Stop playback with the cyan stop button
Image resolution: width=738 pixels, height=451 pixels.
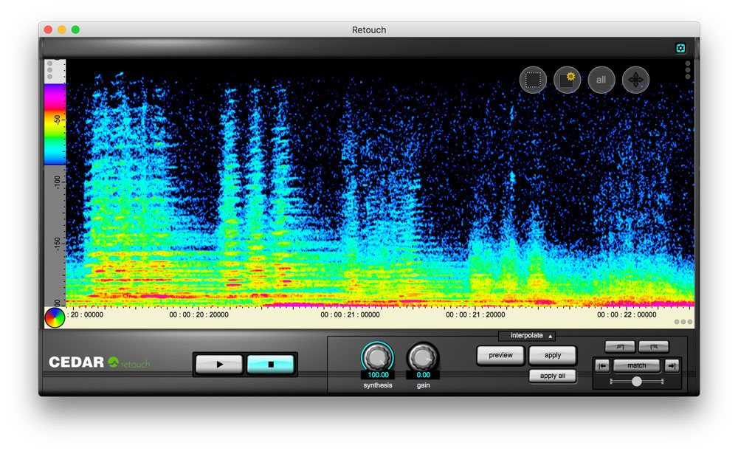[271, 365]
